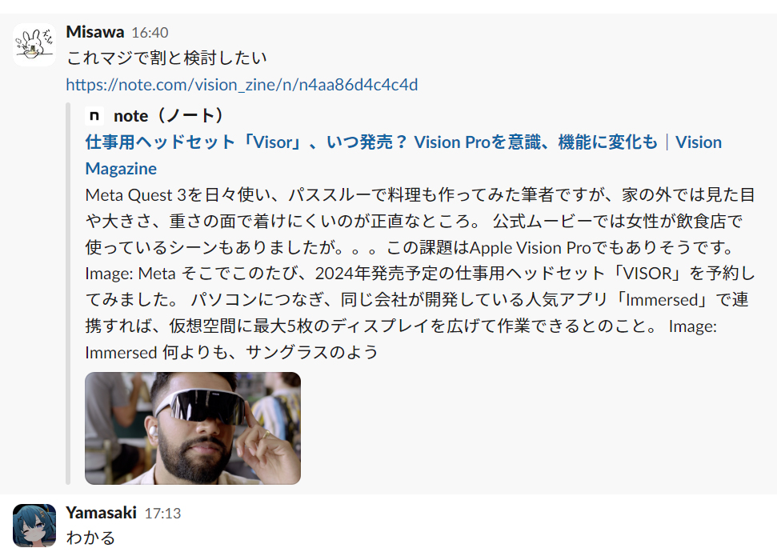Click the gray attachment quote bar
The height and width of the screenshot is (560, 777).
[68, 294]
